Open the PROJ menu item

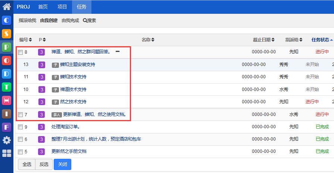click(x=24, y=7)
